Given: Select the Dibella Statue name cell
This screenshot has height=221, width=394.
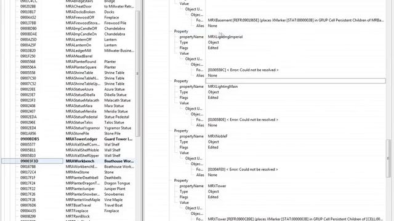Looking at the screenshot, I should pos(115,95).
